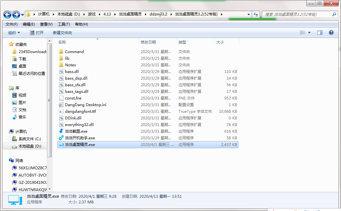Open the help question mark icon
Viewport: 341px width, 211px height.
point(331,33)
